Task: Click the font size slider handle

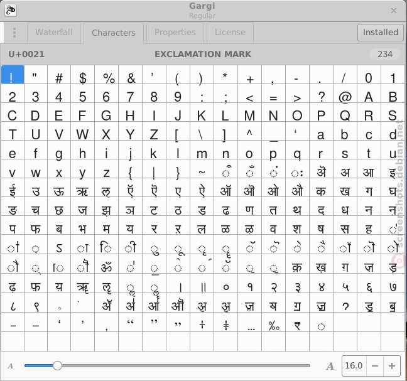Action: (57, 366)
